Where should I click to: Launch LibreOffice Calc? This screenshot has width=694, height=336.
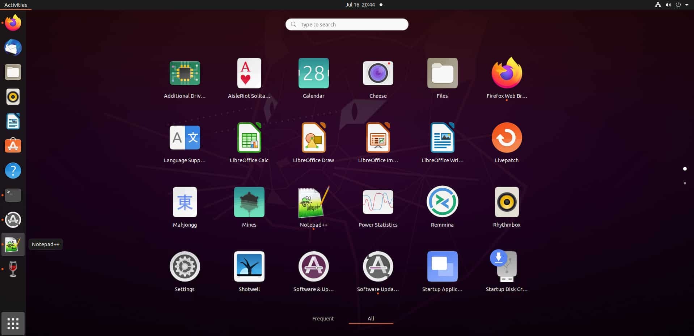click(249, 138)
